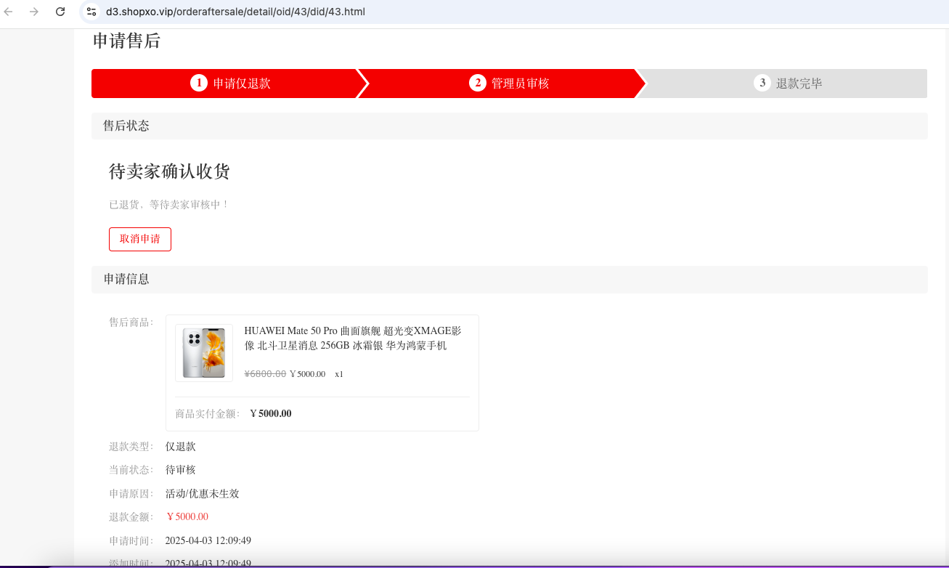Click the 当前状态 value 待审核

[181, 470]
